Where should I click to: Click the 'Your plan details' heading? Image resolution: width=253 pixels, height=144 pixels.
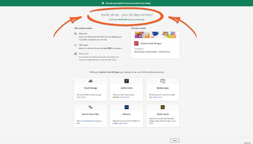click(138, 28)
